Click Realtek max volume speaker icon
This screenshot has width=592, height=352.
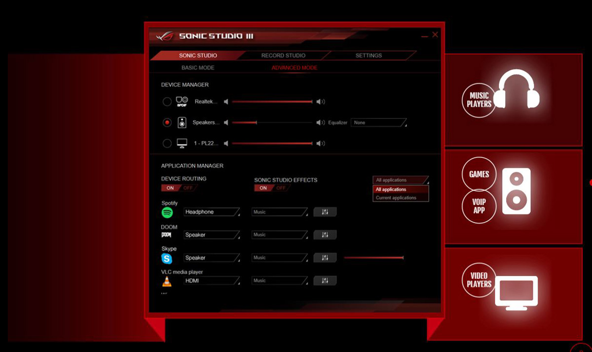pyautogui.click(x=321, y=102)
